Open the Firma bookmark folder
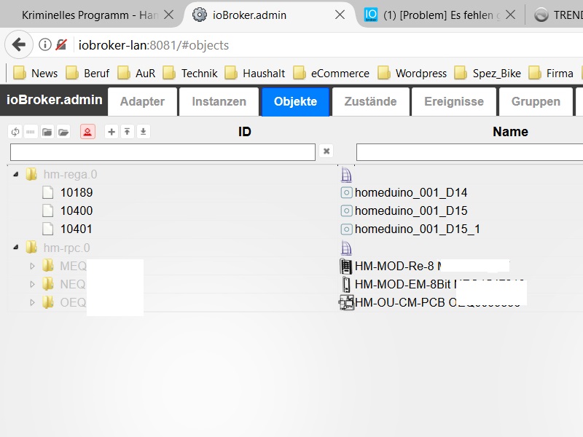 [551, 74]
